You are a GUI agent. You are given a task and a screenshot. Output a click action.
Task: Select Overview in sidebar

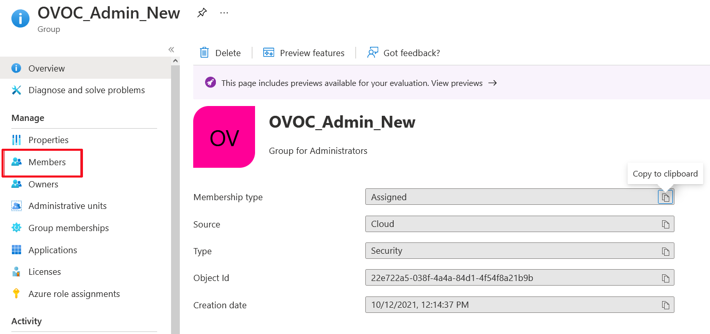tap(46, 68)
